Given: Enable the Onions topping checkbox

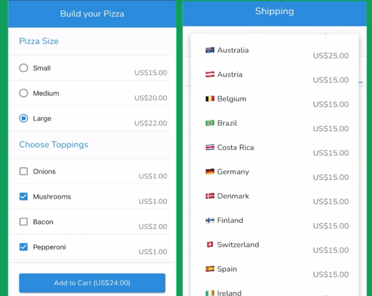Looking at the screenshot, I should tap(24, 171).
